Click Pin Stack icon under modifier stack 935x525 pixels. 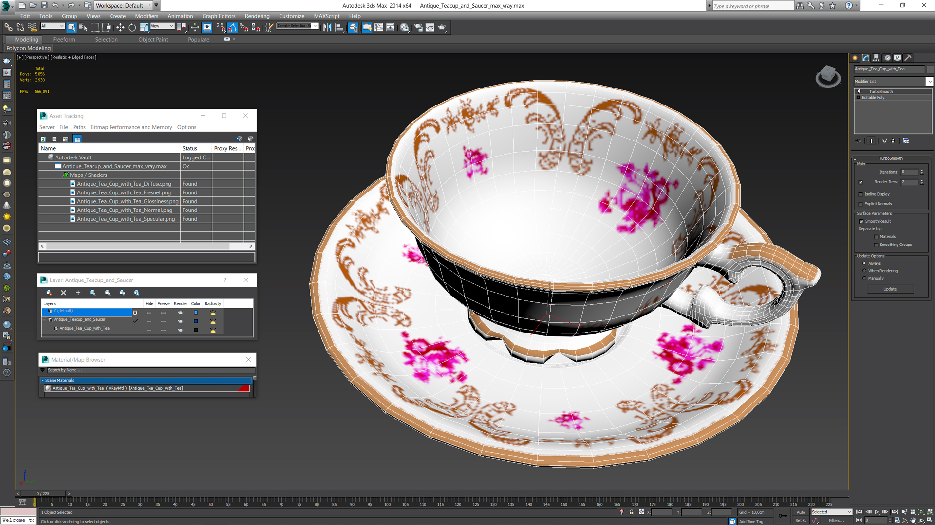click(859, 141)
